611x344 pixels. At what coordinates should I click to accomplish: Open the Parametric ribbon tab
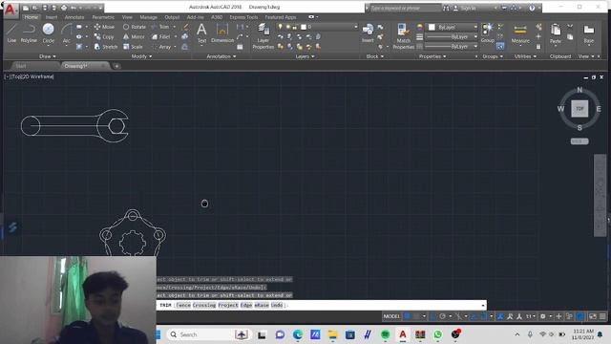pyautogui.click(x=103, y=17)
